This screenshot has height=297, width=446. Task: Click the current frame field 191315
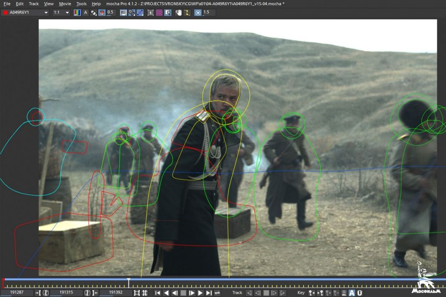(66, 293)
